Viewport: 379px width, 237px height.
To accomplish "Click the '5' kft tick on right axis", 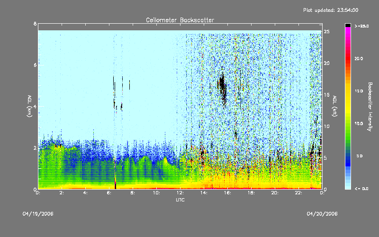I will (x=325, y=158).
